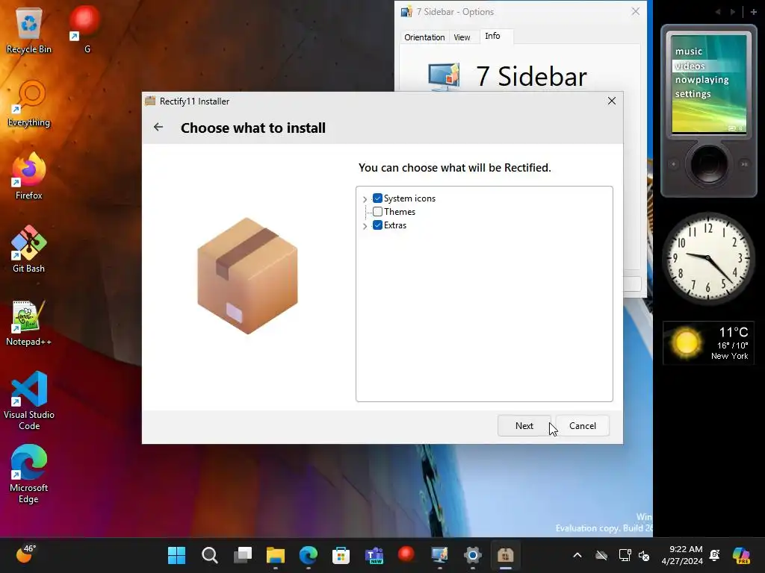Select nowplaying in the Zune gadget
The width and height of the screenshot is (765, 573).
701,79
